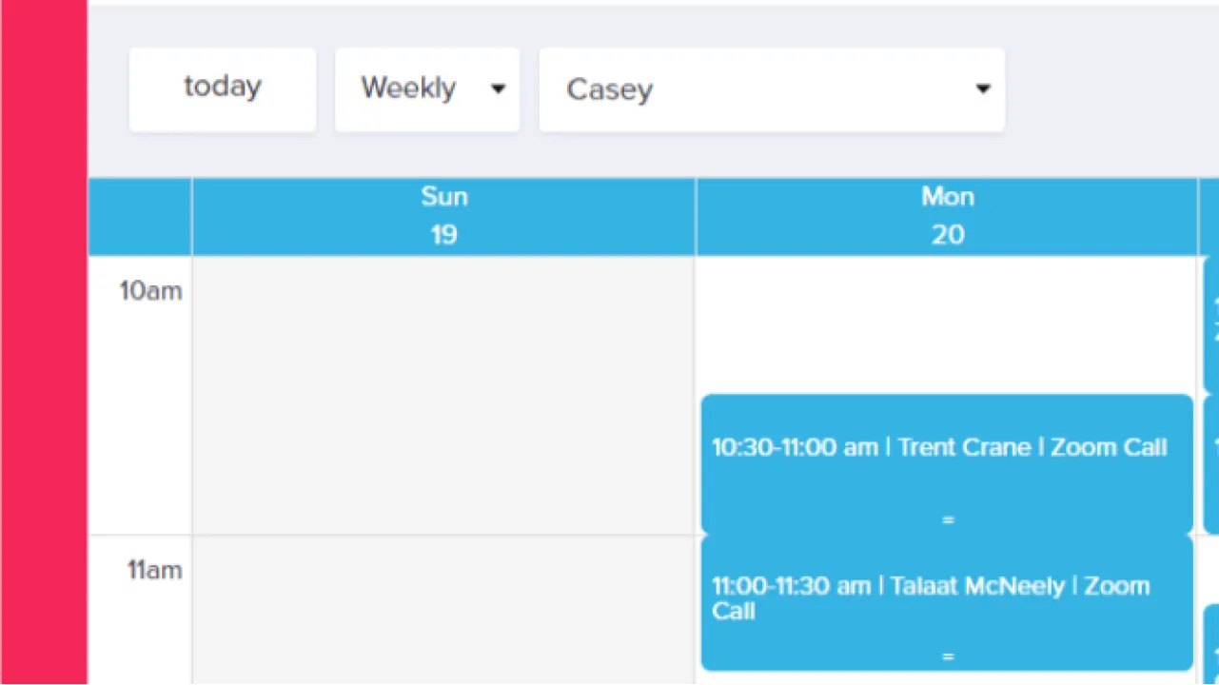Open the cut-off Tuesday 10am appointment
1219x685 pixels.
(x=1211, y=323)
